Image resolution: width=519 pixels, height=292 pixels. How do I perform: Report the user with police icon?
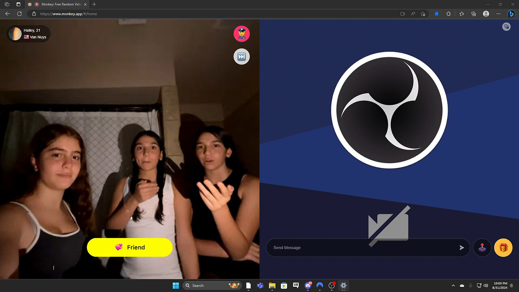click(242, 34)
